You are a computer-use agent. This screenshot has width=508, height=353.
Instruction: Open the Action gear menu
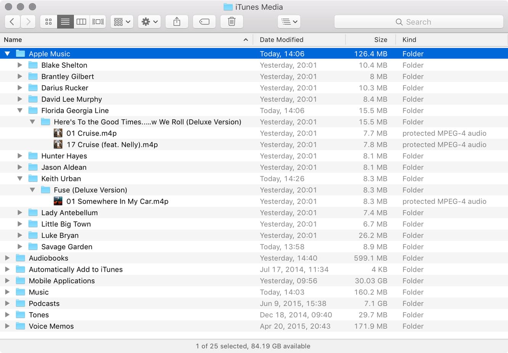point(149,22)
